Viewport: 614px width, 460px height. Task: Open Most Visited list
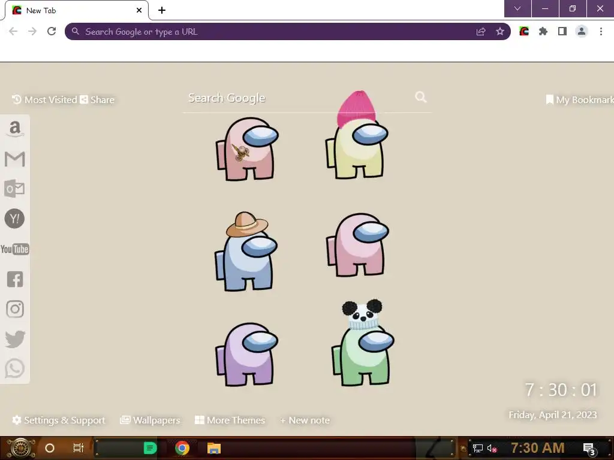[x=44, y=100]
